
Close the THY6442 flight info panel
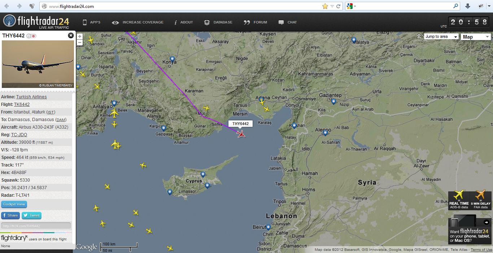[x=71, y=35]
